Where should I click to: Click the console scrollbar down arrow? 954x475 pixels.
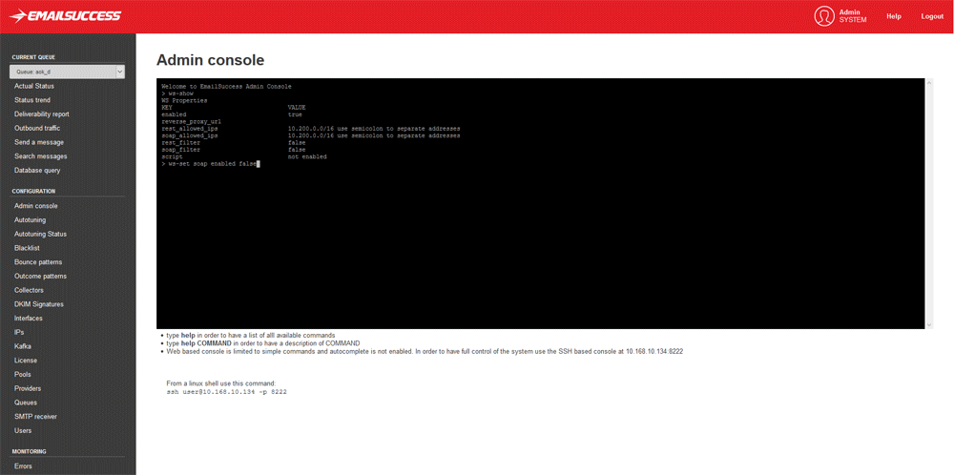(929, 324)
